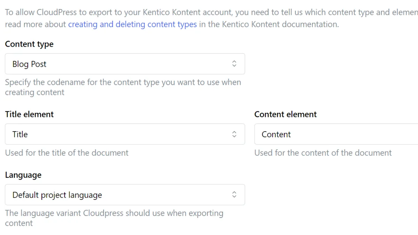
Task: Click the up-down chevron in the Content type select
Action: (234, 64)
